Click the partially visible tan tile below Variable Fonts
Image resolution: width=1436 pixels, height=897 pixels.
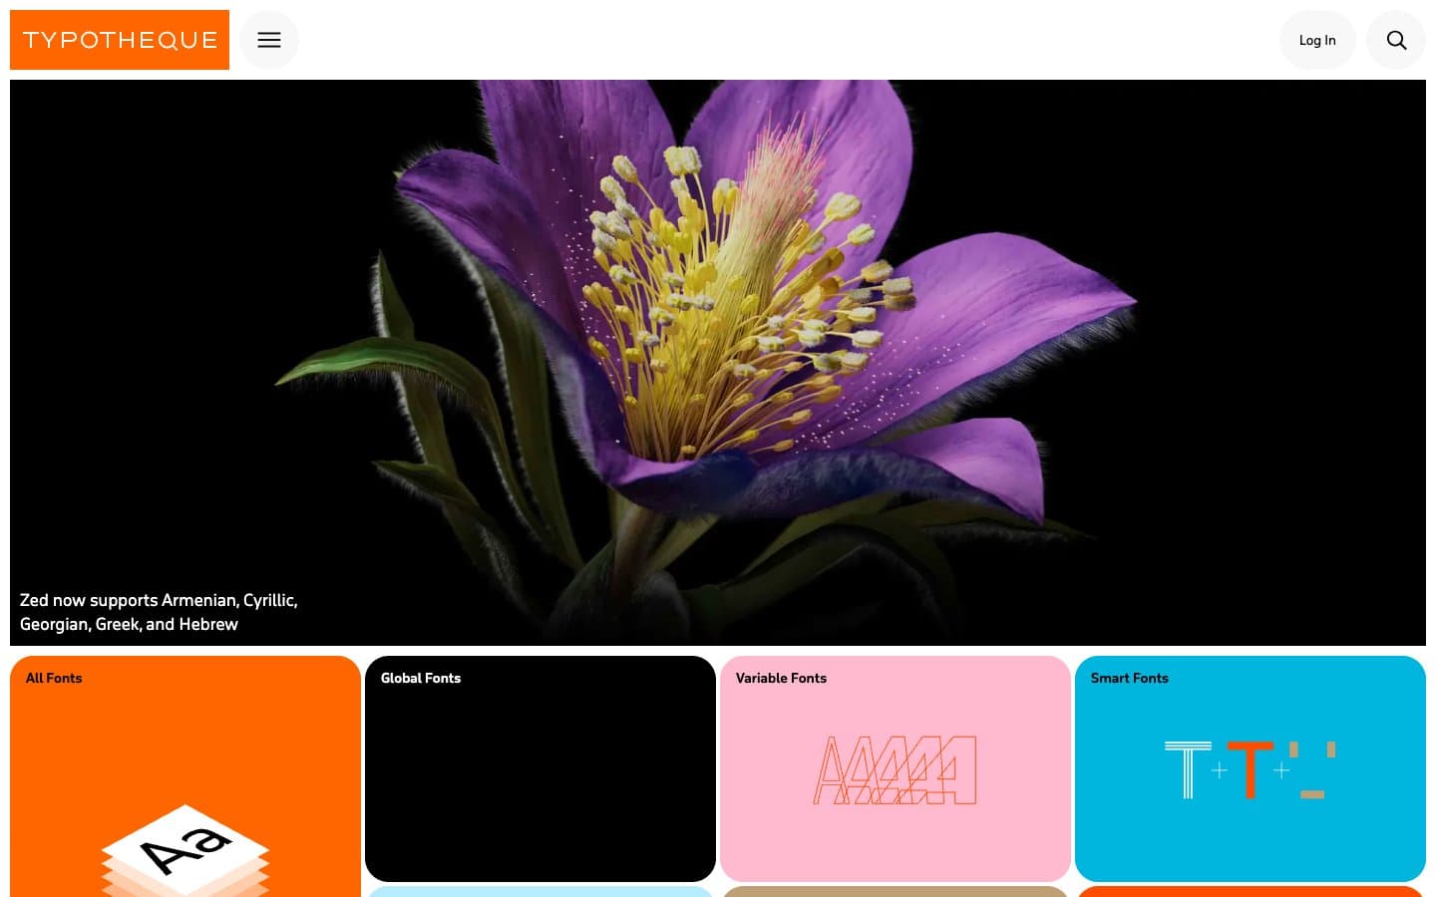click(895, 892)
